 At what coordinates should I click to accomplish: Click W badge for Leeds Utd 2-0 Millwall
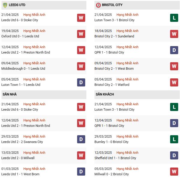(81, 156)
